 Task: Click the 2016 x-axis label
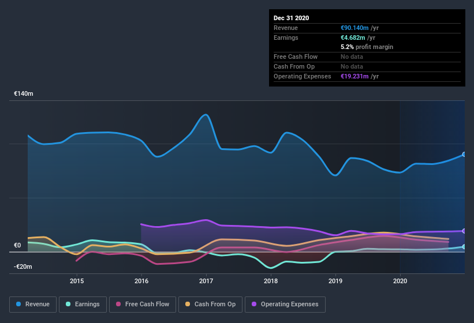tap(141, 281)
